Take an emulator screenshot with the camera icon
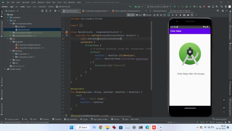The height and width of the screenshot is (131, 232). coord(184,15)
